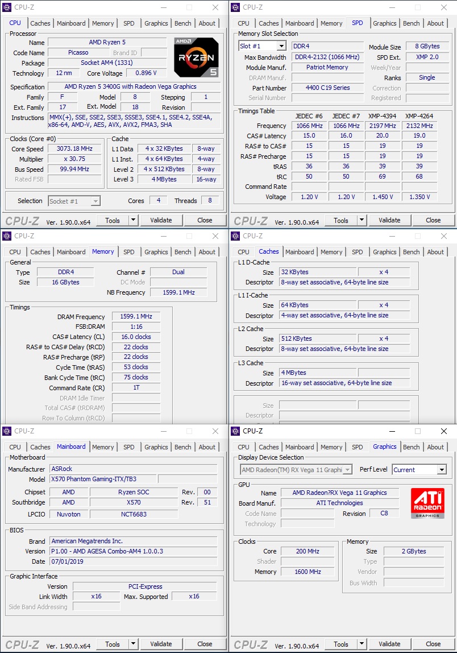Click the CAS# Latency 16.0 clocks value

point(136,337)
